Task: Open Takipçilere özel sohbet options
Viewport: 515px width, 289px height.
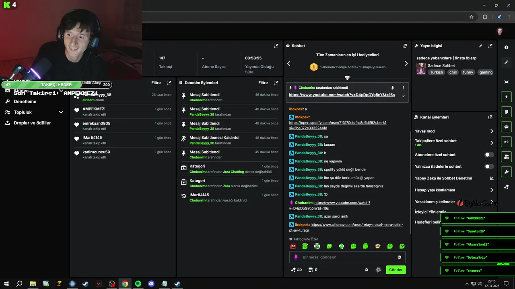Action: point(454,142)
